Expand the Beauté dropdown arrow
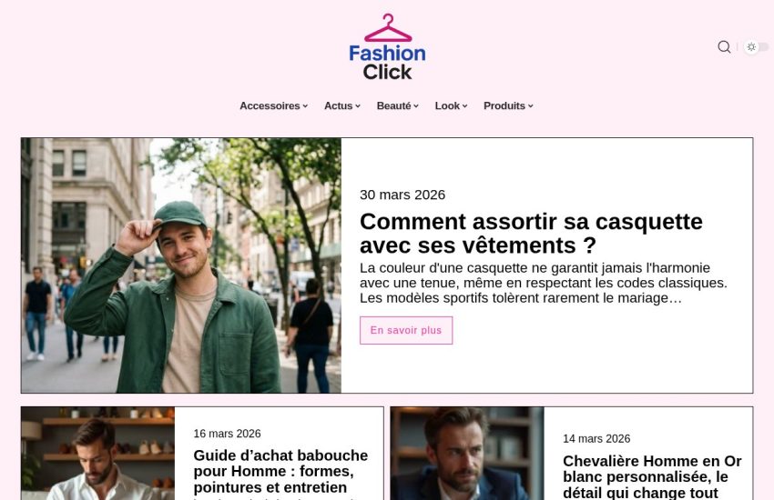 coord(416,106)
